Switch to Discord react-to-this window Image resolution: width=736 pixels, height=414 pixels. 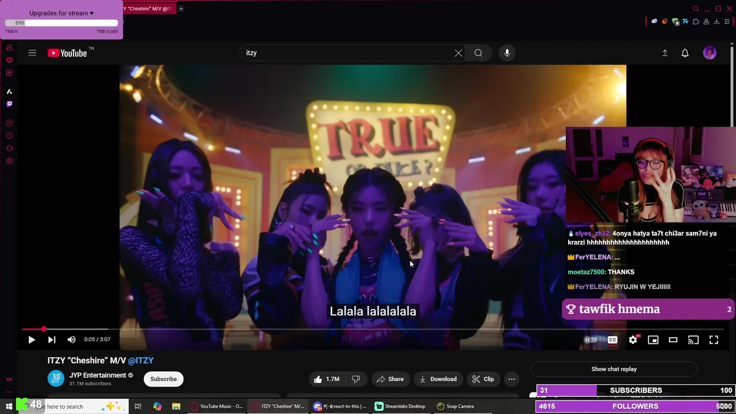pos(340,407)
